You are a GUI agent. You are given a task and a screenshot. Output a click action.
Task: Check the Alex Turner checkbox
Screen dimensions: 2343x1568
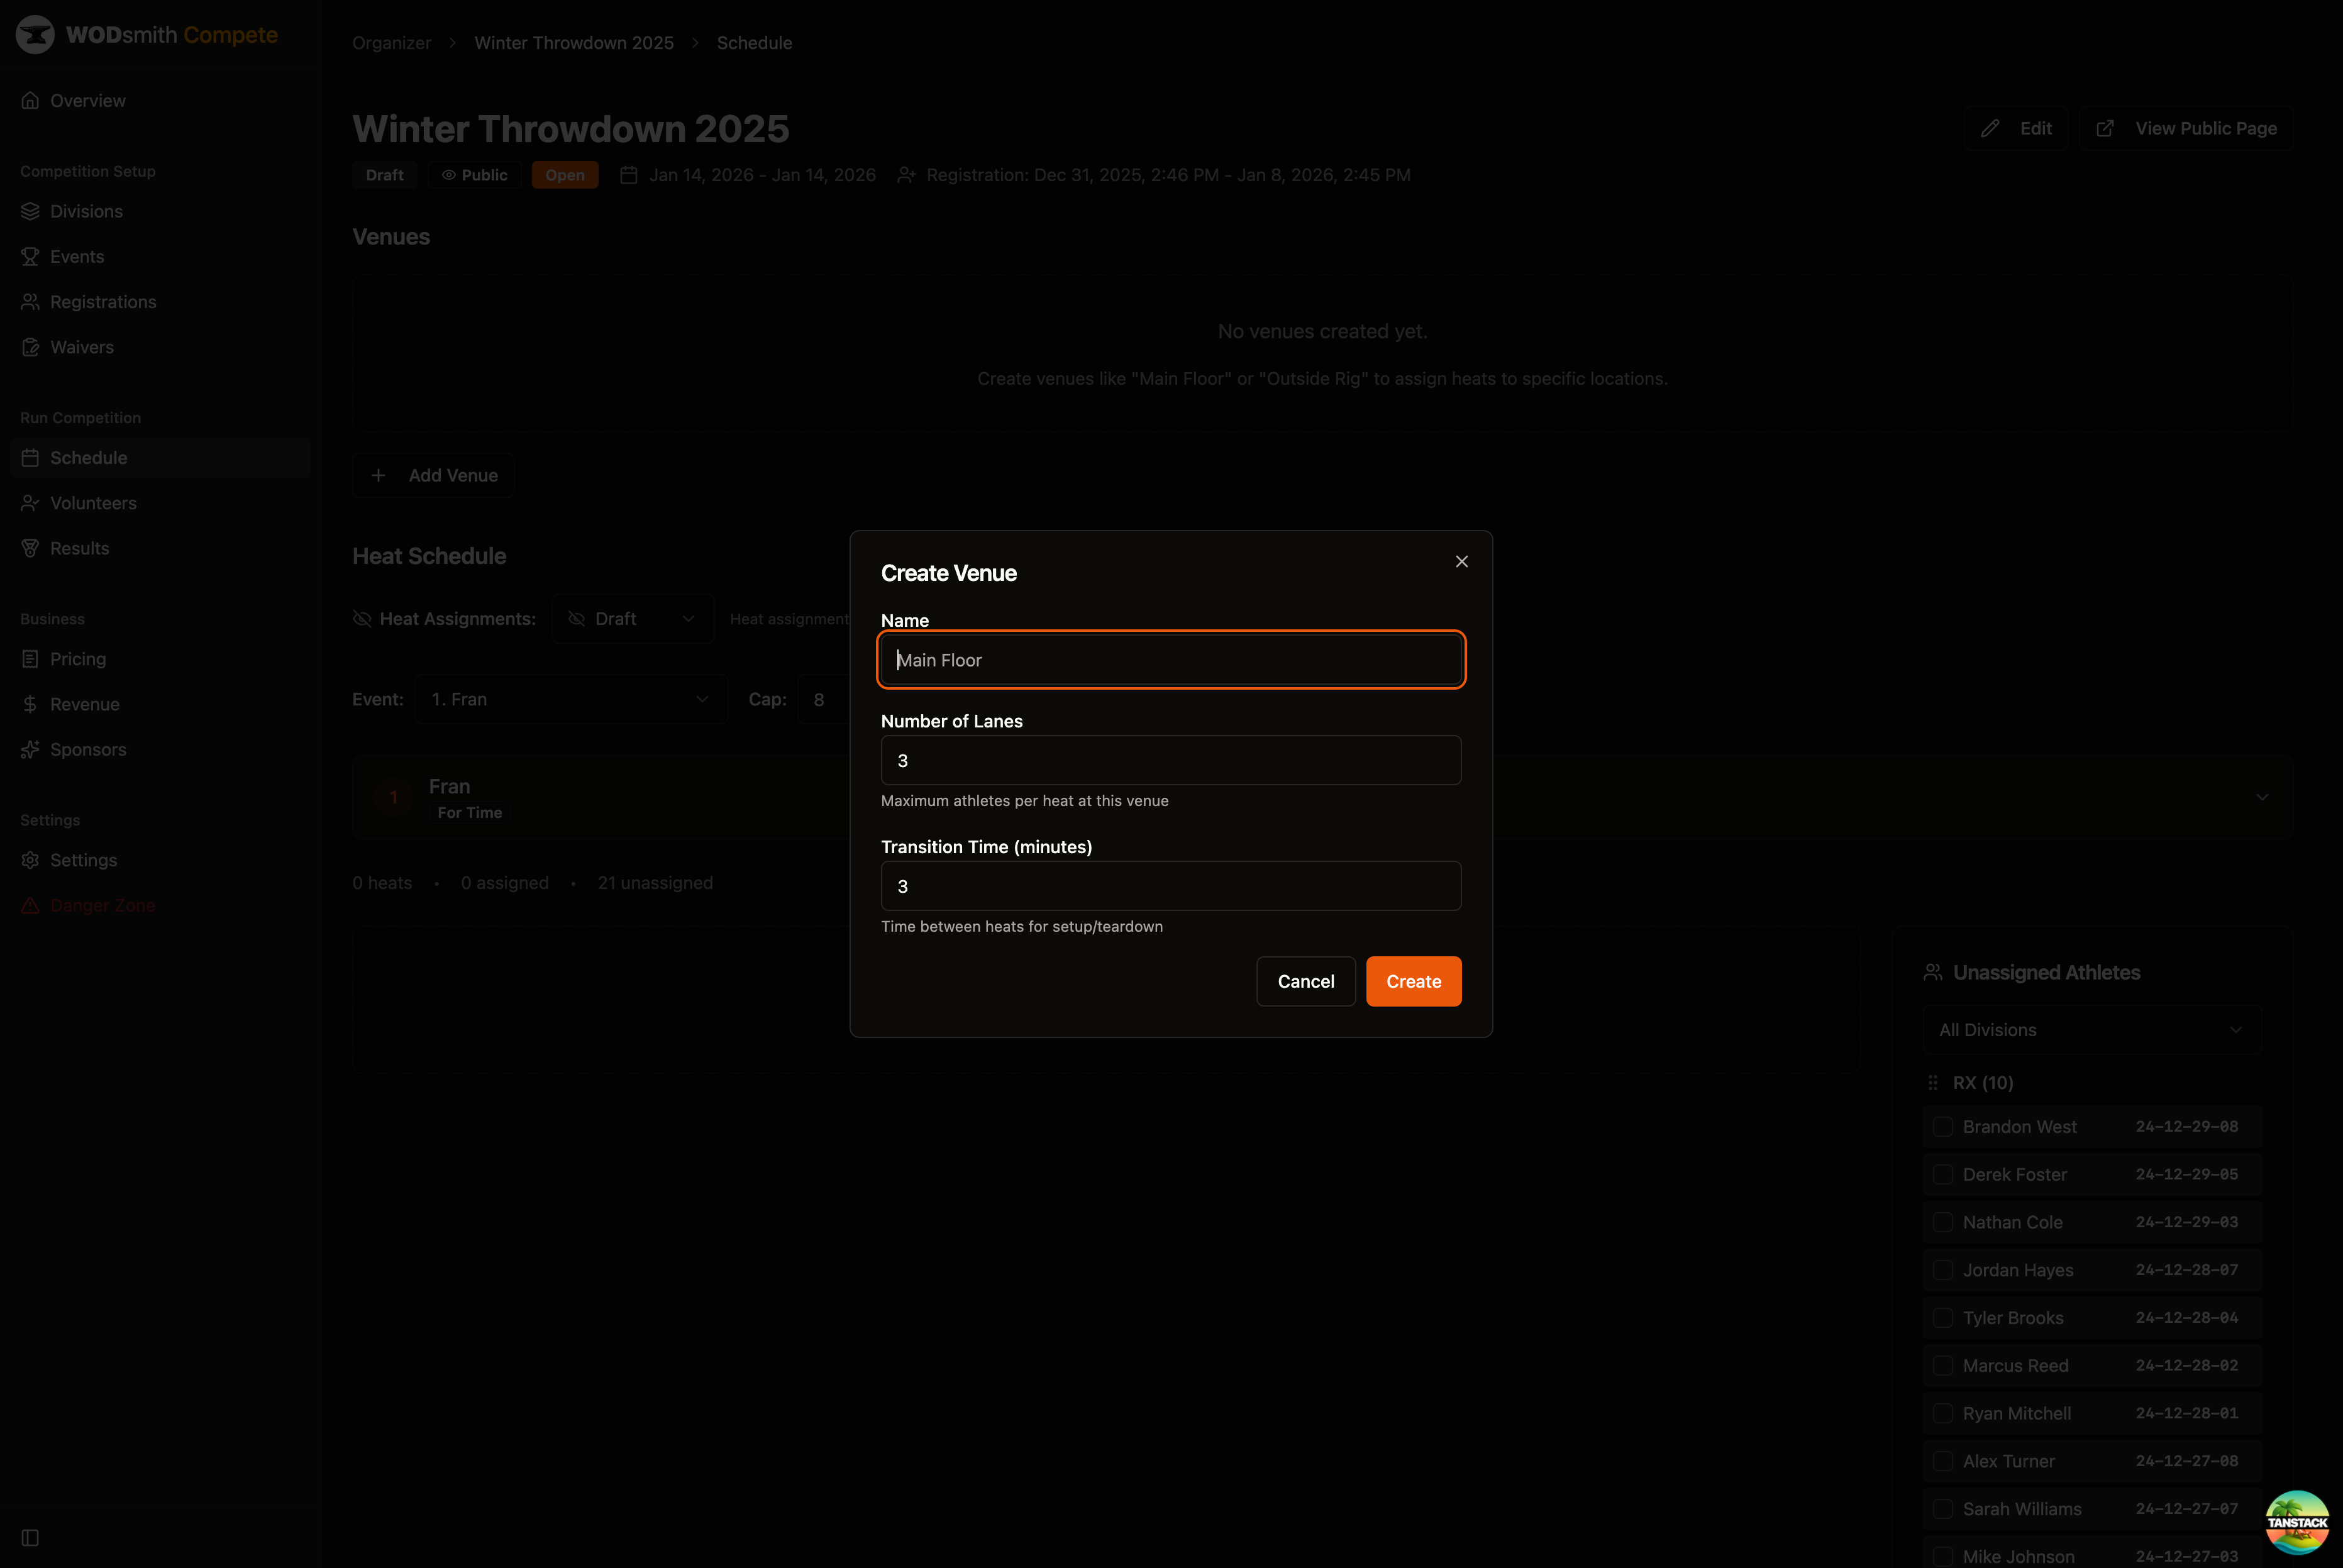tap(1943, 1461)
